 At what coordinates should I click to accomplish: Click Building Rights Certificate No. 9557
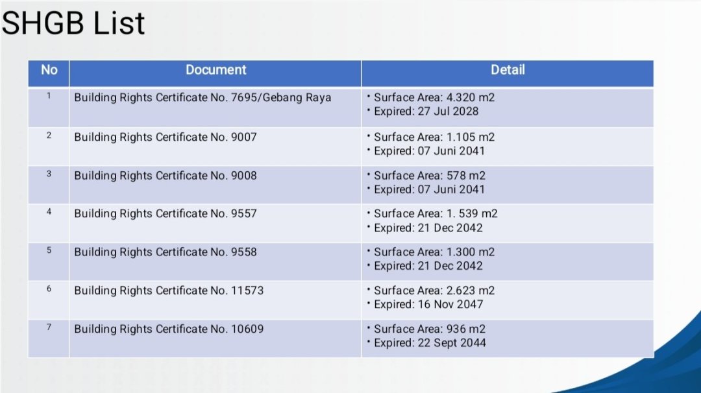tap(165, 213)
